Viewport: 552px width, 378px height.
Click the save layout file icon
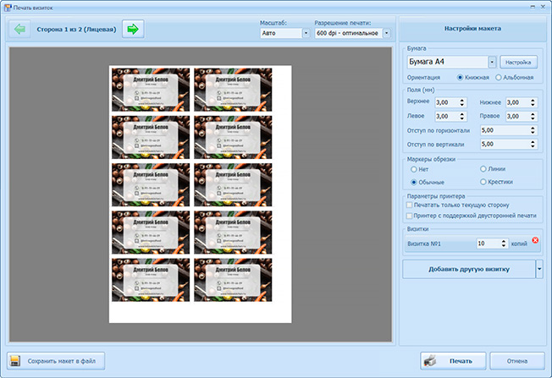pyautogui.click(x=16, y=361)
